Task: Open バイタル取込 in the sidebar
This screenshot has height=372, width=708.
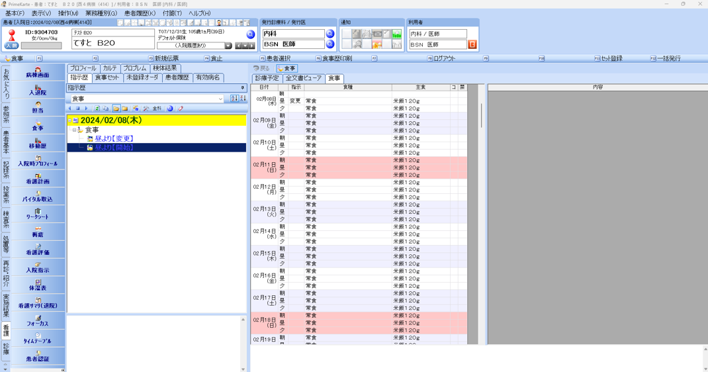Action: 38,197
